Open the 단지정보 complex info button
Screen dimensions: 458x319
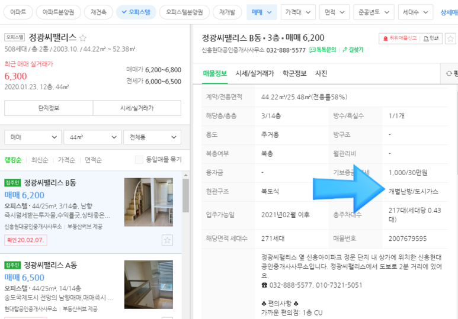tap(49, 108)
